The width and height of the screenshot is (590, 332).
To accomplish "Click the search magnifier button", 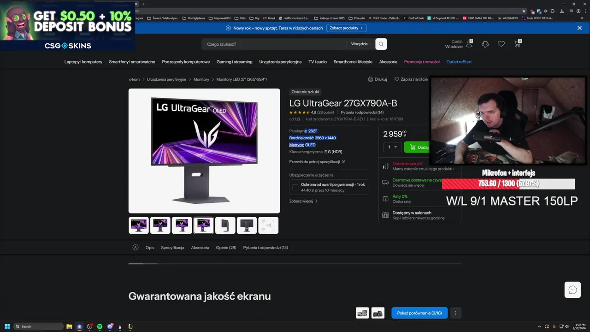I will pos(381,44).
